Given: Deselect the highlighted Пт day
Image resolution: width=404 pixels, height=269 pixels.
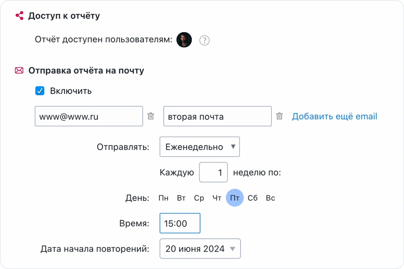Looking at the screenshot, I should click(x=235, y=198).
